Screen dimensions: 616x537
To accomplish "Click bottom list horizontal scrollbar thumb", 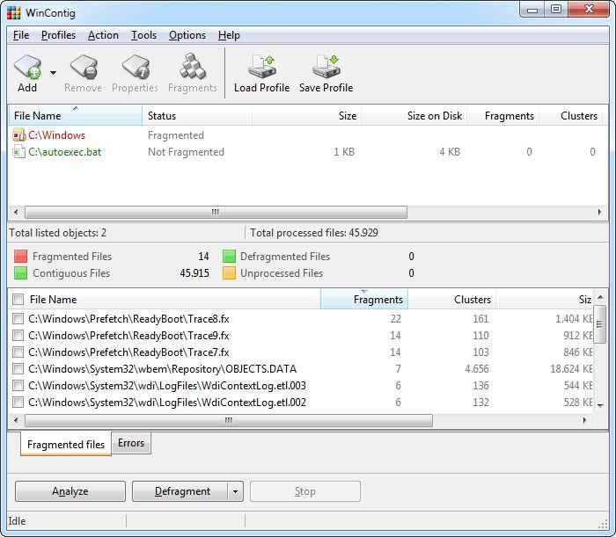I will coord(229,420).
